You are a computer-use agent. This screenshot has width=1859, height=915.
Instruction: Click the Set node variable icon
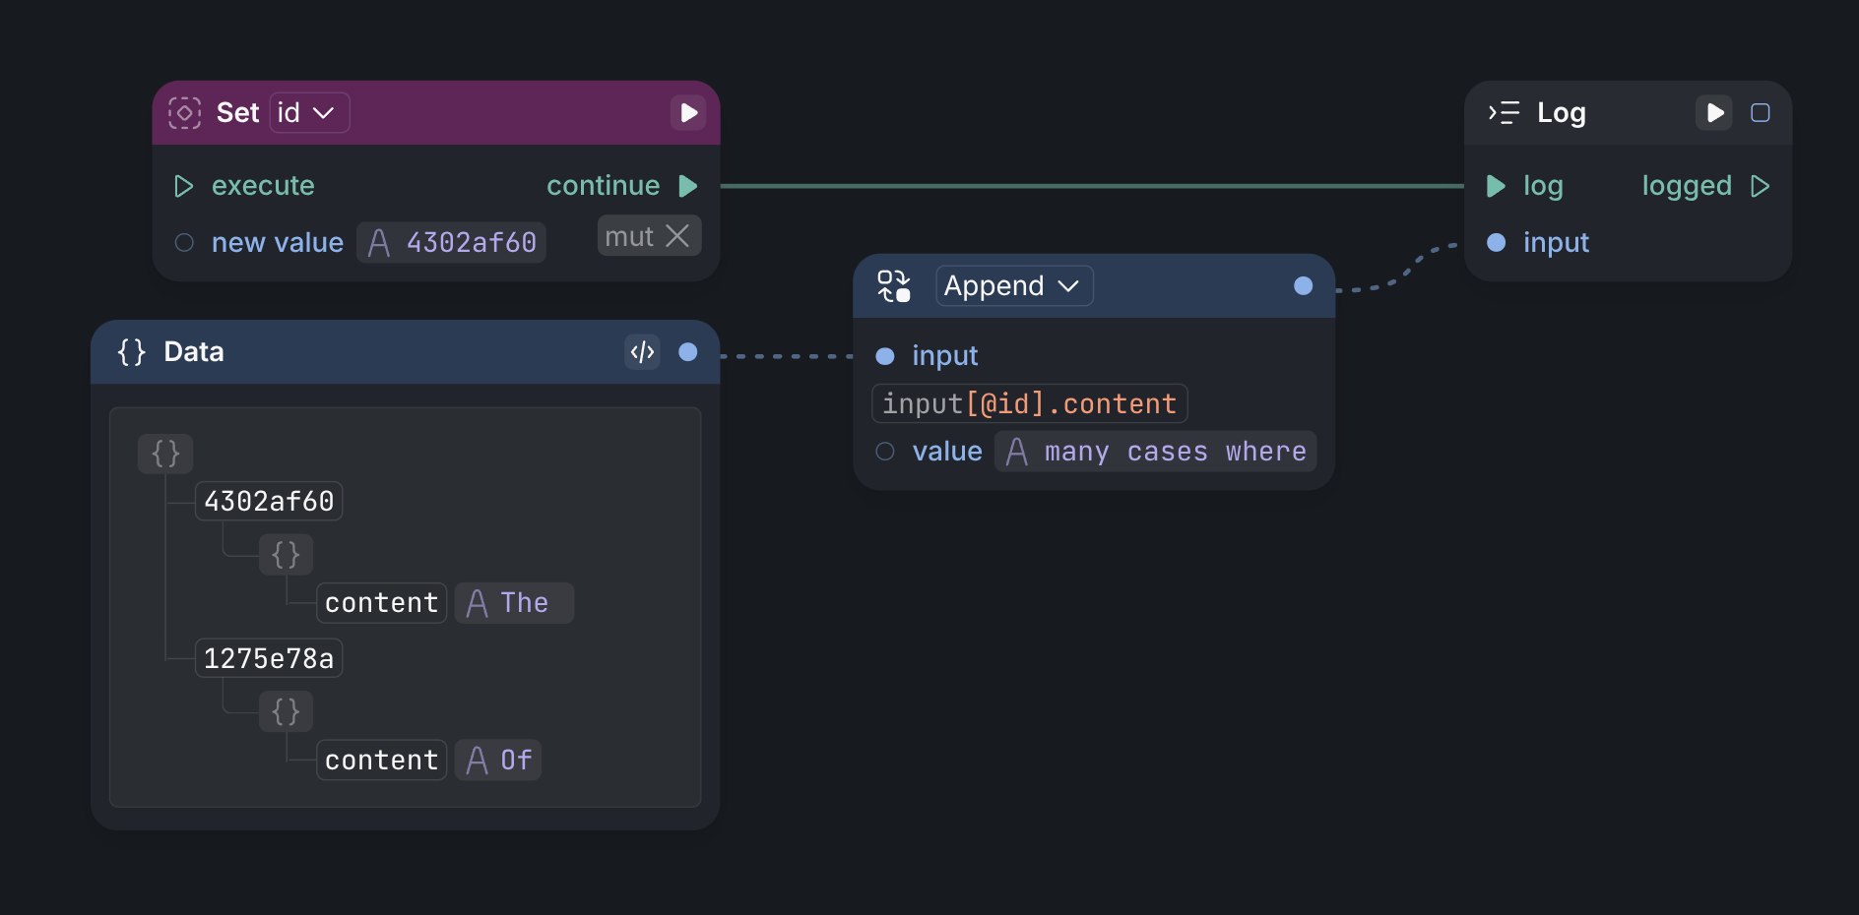pos(184,113)
